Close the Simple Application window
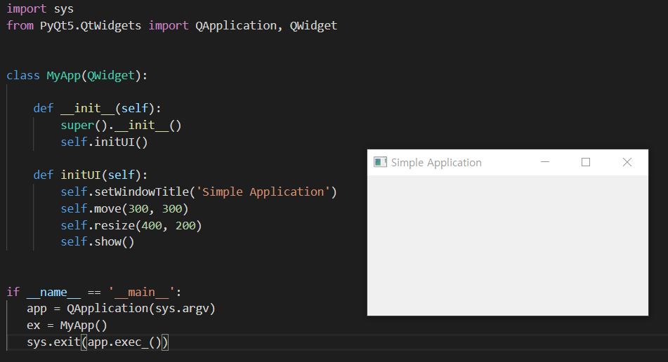This screenshot has width=668, height=362. pyautogui.click(x=627, y=162)
